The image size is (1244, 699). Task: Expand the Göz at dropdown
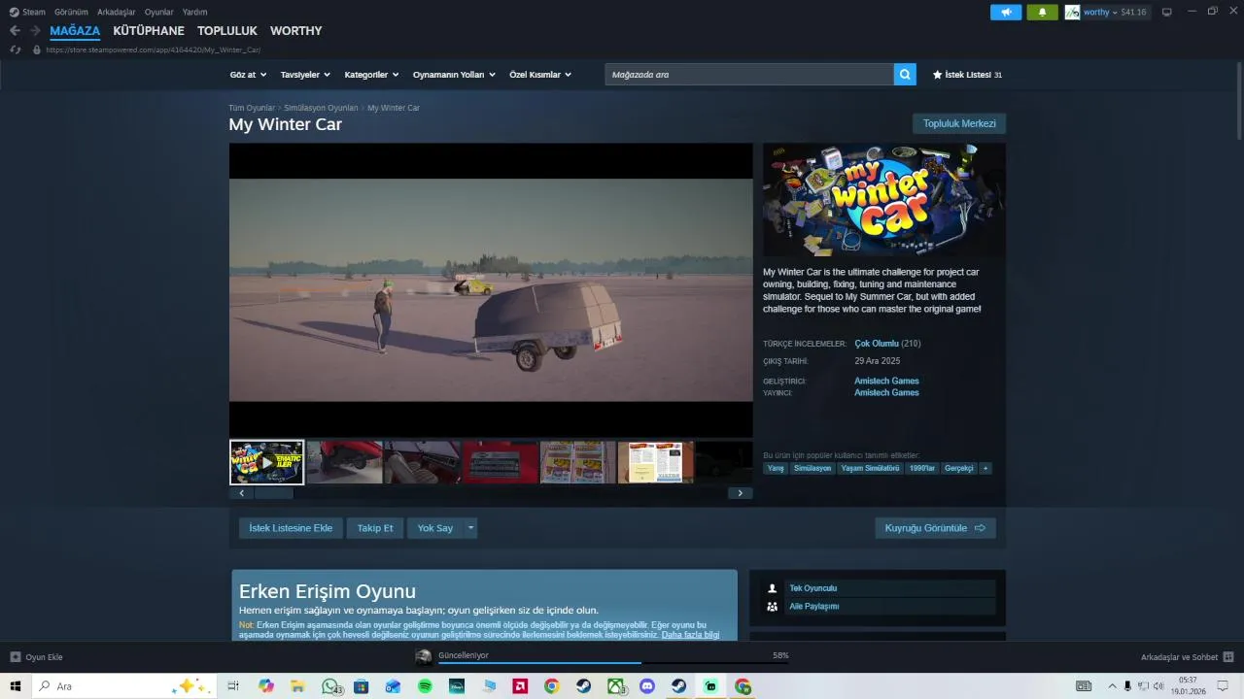[x=247, y=75]
